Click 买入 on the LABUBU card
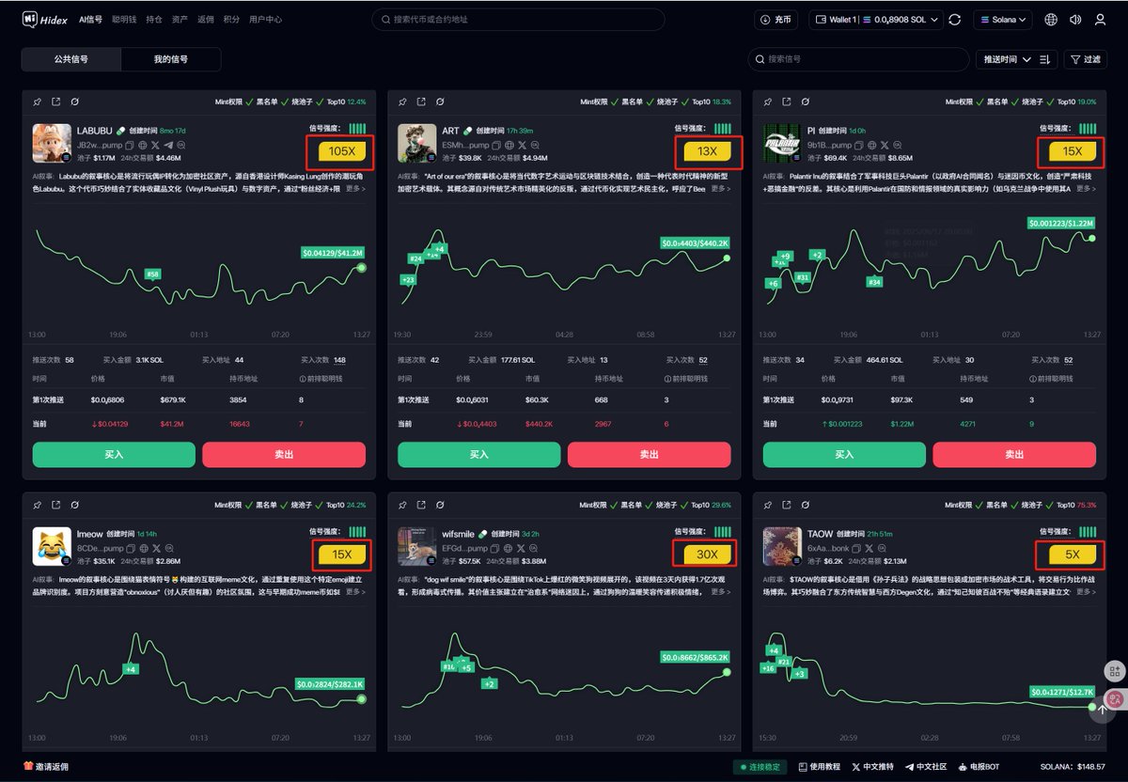1128x782 pixels. 114,454
